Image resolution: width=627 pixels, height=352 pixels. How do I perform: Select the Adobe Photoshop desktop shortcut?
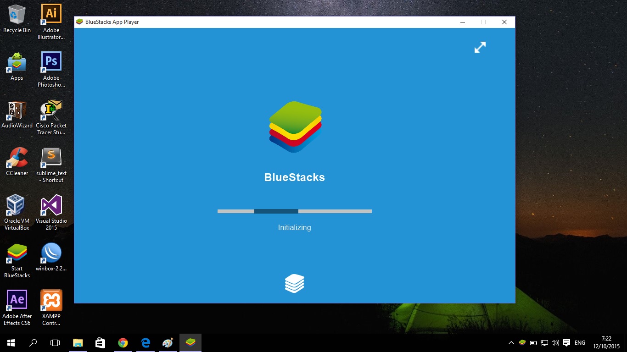tap(51, 69)
